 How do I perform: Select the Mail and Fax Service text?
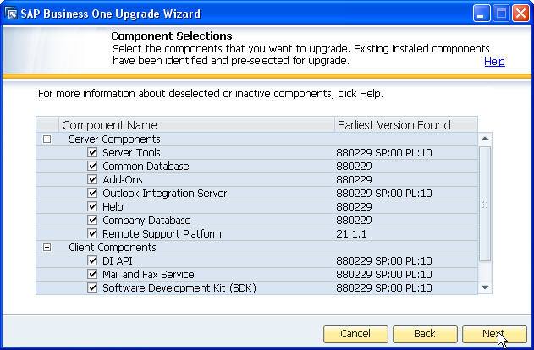pos(148,275)
